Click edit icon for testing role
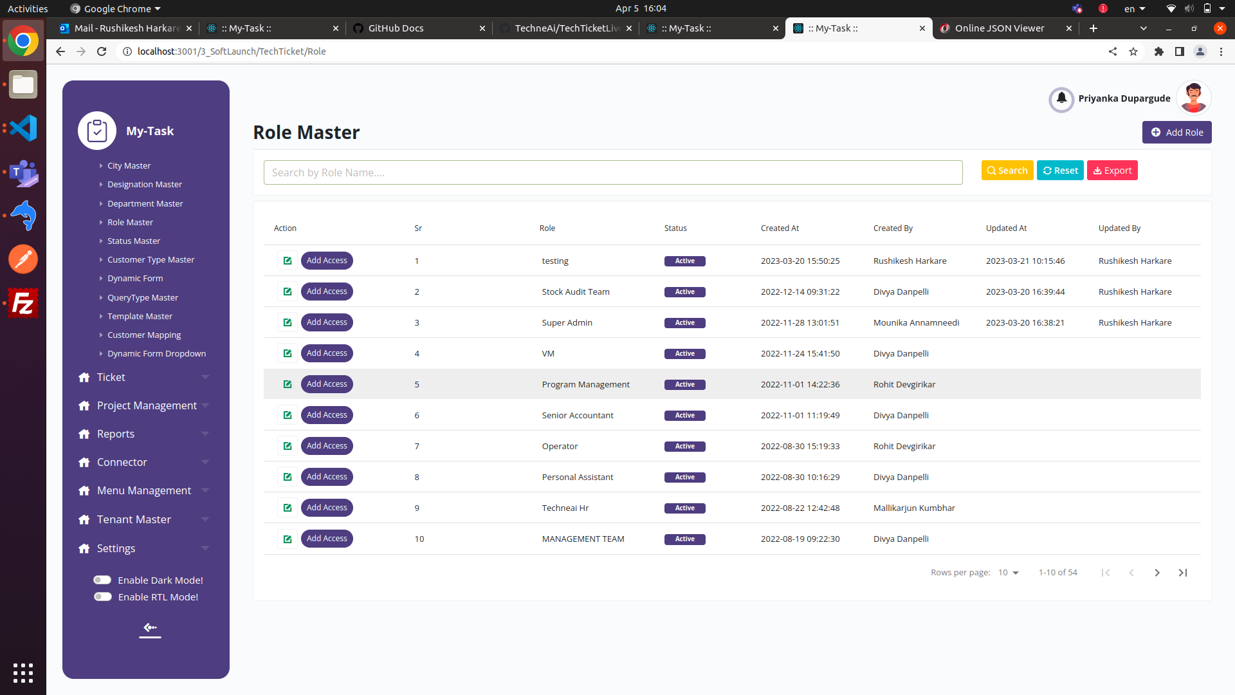 pos(288,261)
